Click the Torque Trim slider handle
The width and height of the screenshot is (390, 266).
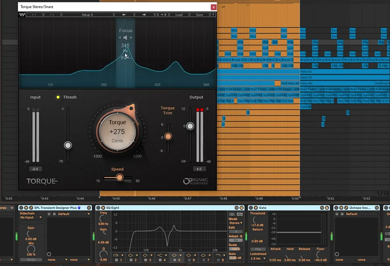pyautogui.click(x=168, y=137)
